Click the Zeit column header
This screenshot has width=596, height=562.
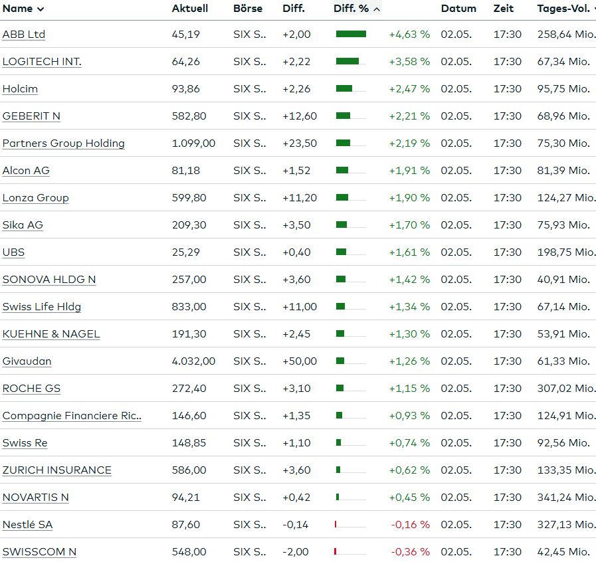click(503, 9)
